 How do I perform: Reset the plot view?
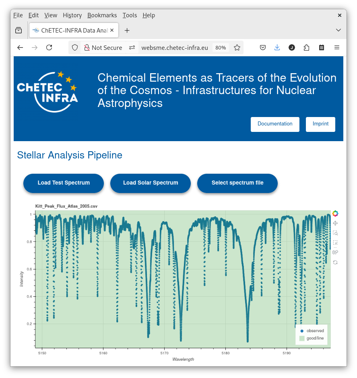[335, 262]
